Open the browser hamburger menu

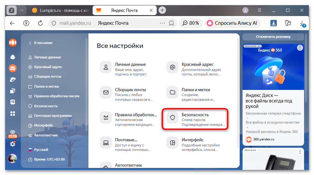[x=260, y=10]
